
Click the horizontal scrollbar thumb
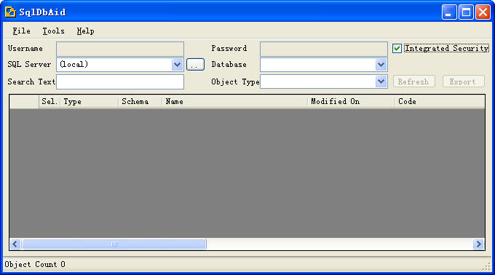[114, 244]
